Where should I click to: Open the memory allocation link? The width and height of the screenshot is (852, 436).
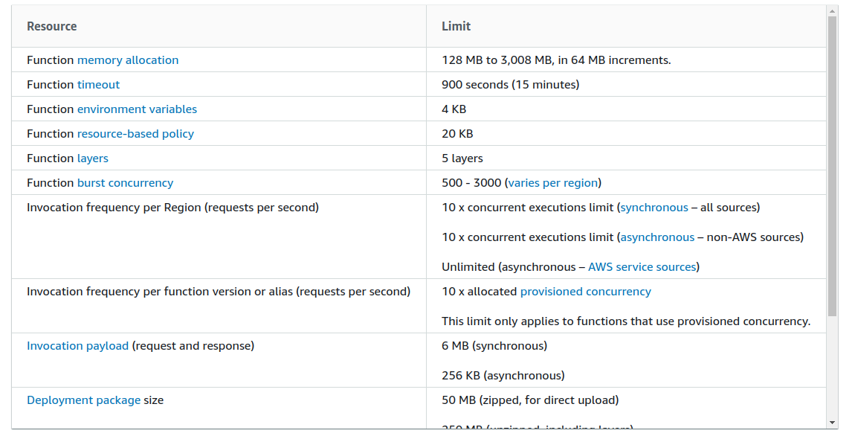128,60
